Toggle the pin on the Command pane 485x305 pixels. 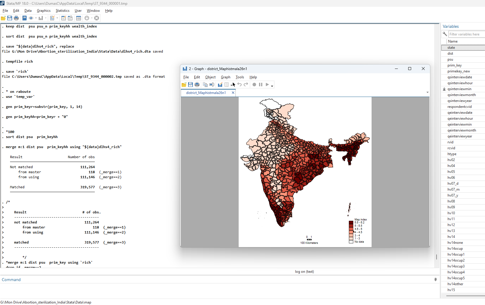pos(435,279)
